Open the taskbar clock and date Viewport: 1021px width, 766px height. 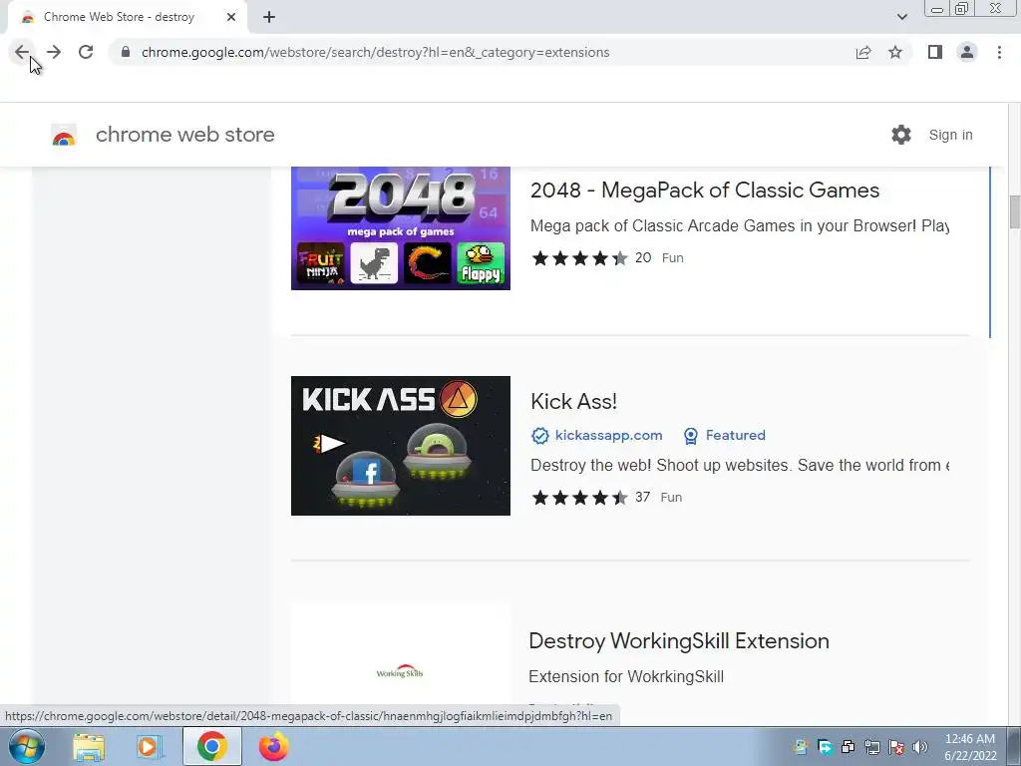970,747
